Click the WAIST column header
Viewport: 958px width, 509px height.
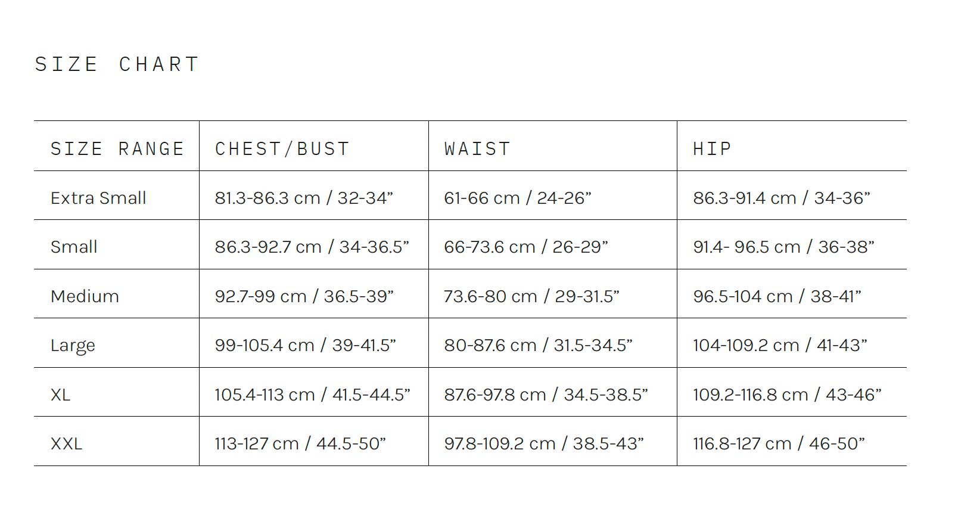pos(477,148)
